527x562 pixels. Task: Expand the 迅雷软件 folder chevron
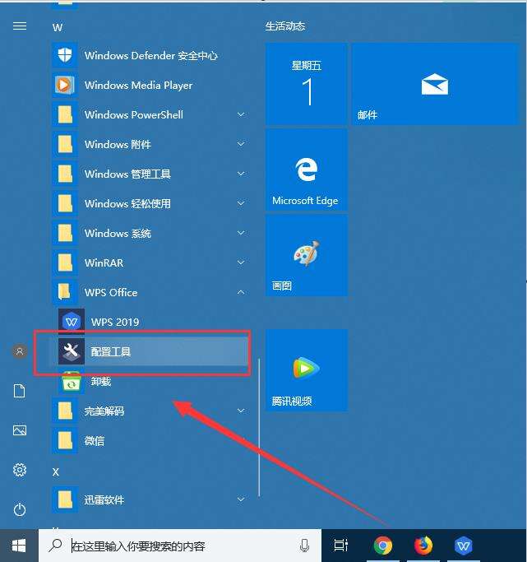click(x=241, y=499)
